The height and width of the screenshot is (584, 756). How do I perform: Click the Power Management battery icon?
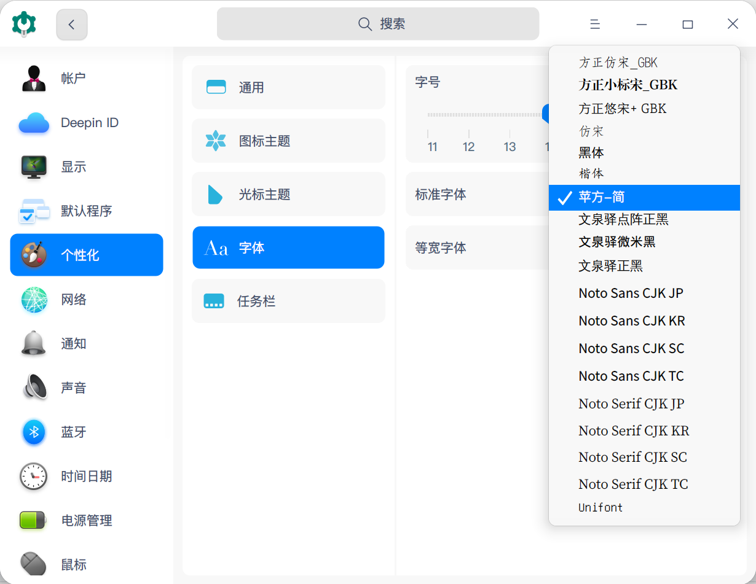pos(34,521)
